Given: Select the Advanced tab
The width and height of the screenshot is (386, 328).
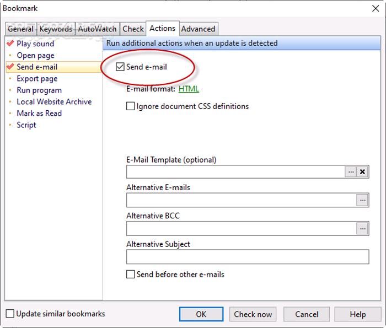Looking at the screenshot, I should click(198, 29).
